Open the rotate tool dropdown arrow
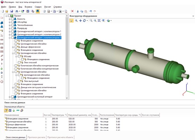 click(x=87, y=21)
